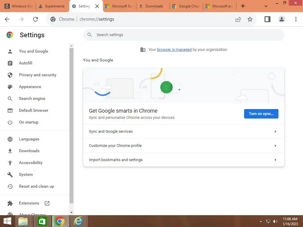Expand Customize your Chrome profile row

coord(183,145)
